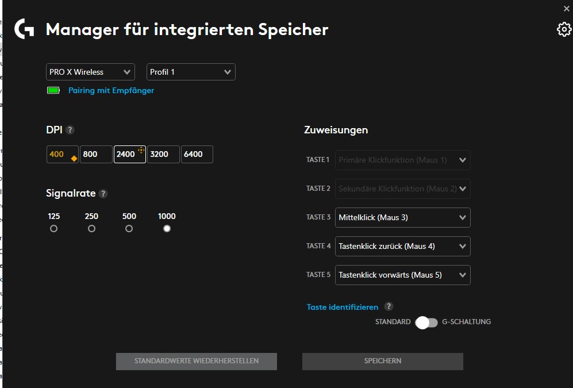Click the Signalrate help icon
573x388 pixels.
103,194
